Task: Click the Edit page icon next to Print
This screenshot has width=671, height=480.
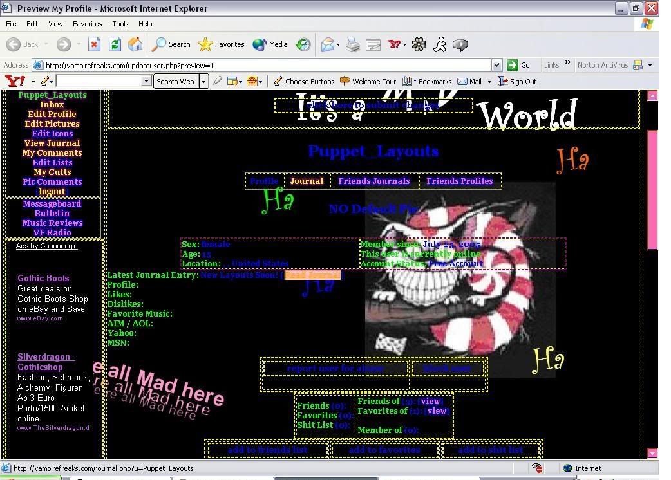Action: [x=373, y=44]
